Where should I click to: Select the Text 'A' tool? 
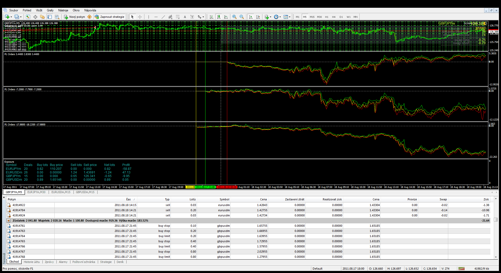[185, 17]
